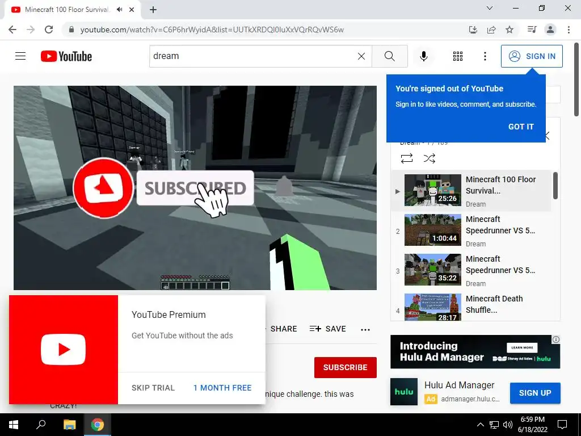This screenshot has width=581, height=436.
Task: Save the video with the SAVE button
Action: 328,329
